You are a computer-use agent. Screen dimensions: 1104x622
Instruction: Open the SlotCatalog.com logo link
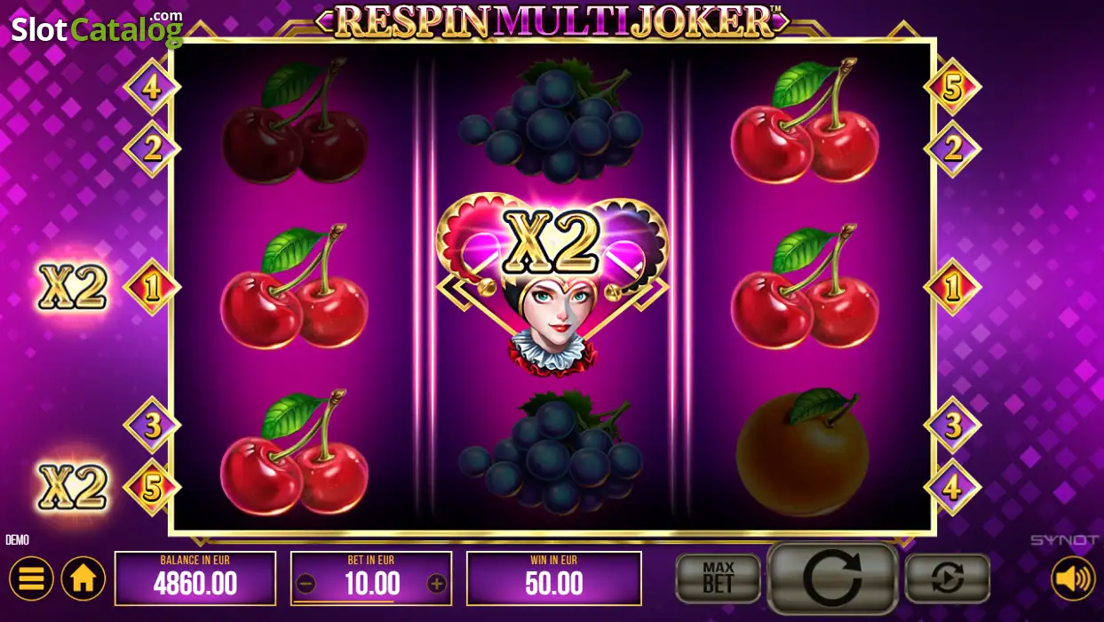coord(97,28)
